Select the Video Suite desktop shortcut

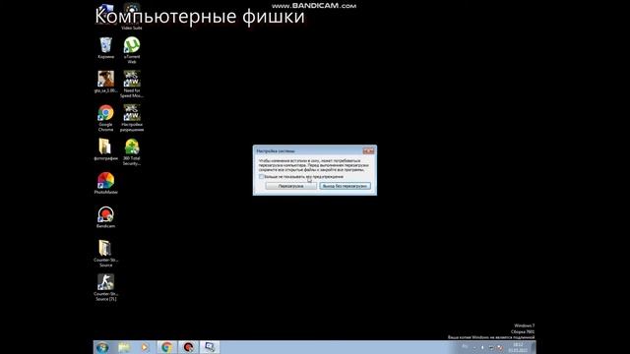pos(132,16)
